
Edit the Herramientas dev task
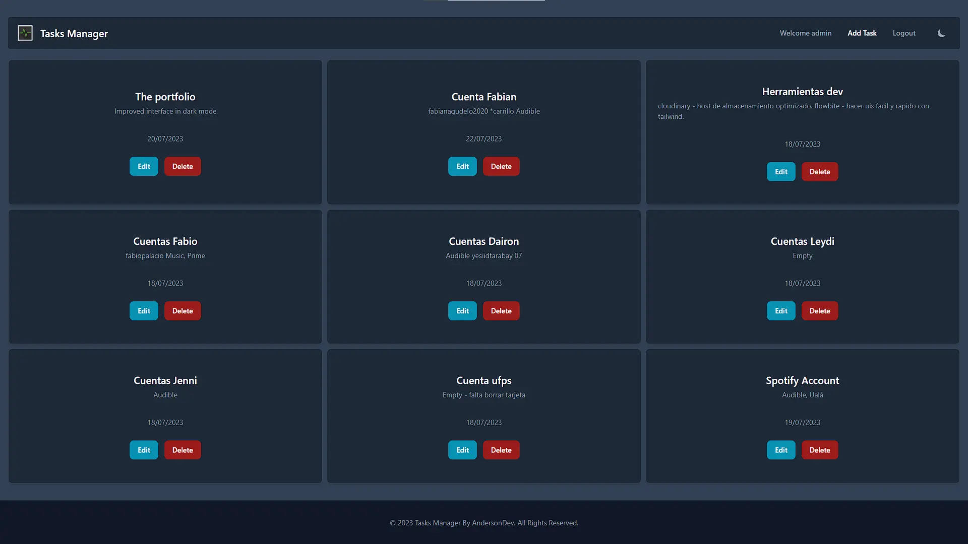pos(781,172)
